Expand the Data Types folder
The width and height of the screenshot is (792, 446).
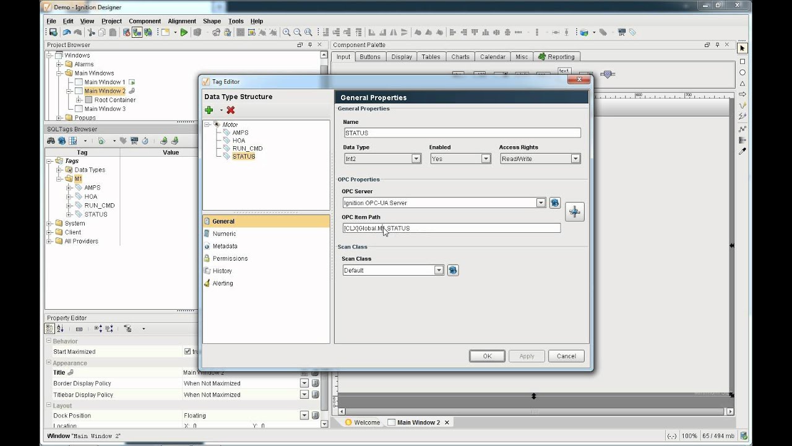[59, 170]
